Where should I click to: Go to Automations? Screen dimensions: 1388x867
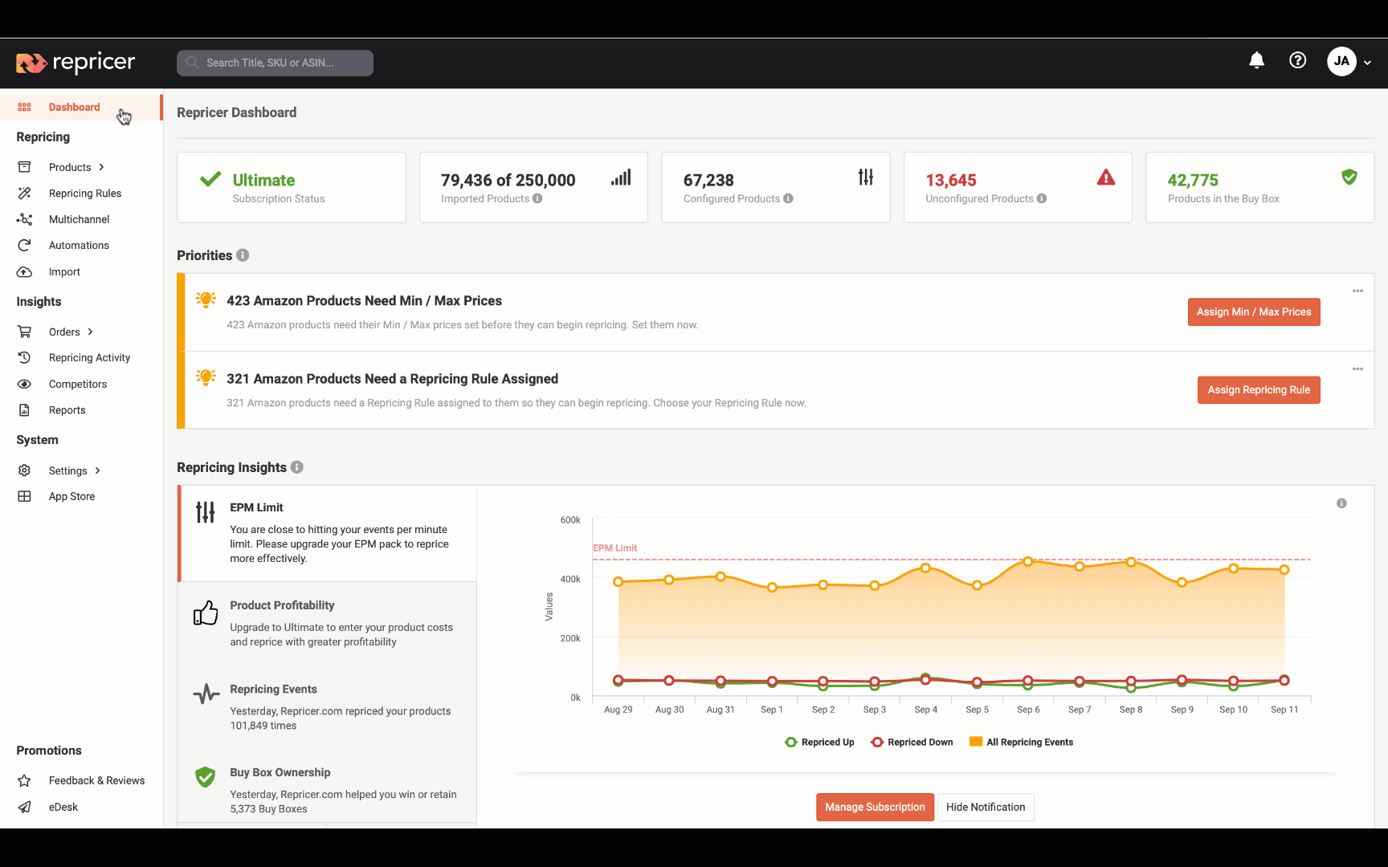[79, 246]
